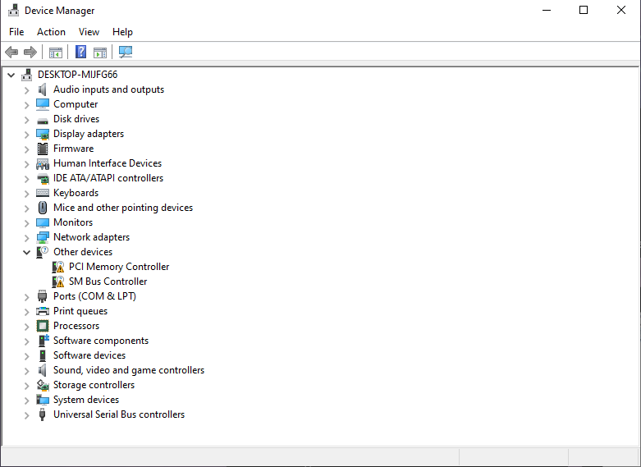641x467 pixels.
Task: Select Print queues label
Action: (80, 311)
